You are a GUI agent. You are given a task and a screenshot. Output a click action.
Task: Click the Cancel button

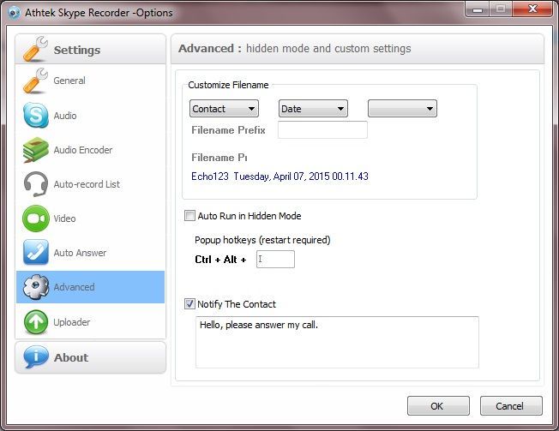pyautogui.click(x=511, y=405)
